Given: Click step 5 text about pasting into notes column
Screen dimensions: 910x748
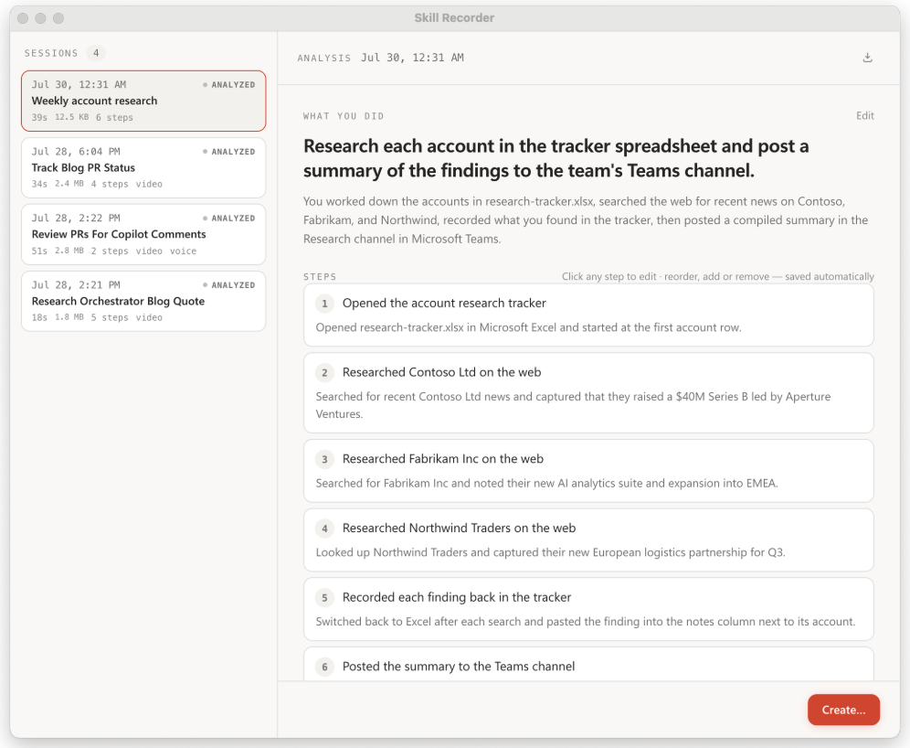Looking at the screenshot, I should [x=586, y=622].
